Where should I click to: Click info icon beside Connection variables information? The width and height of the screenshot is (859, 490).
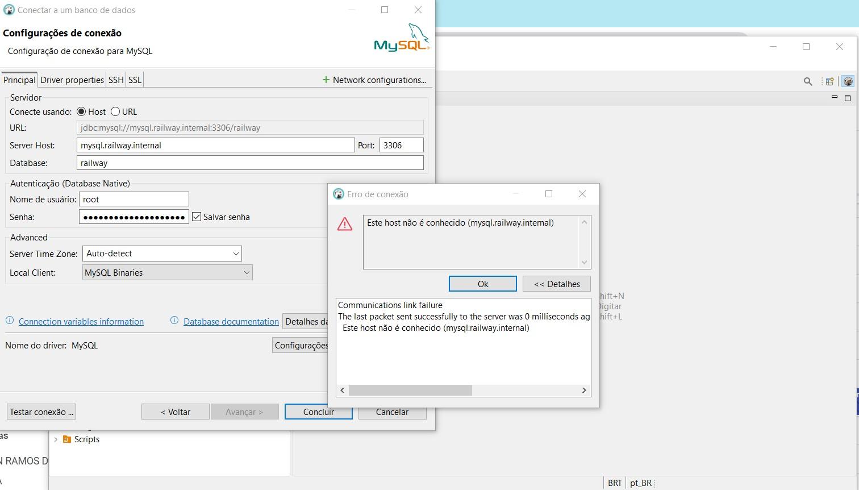[10, 321]
